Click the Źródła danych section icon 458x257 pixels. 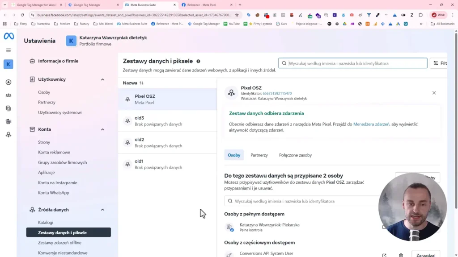click(x=32, y=210)
